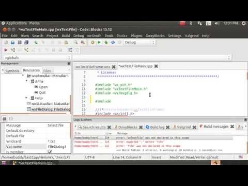Close the *wxTextFileMain.cpp tab
This screenshot has width=248, height=186.
pyautogui.click(x=156, y=66)
